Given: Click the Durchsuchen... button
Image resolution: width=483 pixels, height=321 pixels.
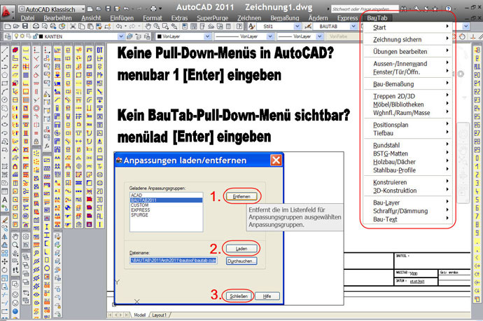Looking at the screenshot, I should coord(241,261).
